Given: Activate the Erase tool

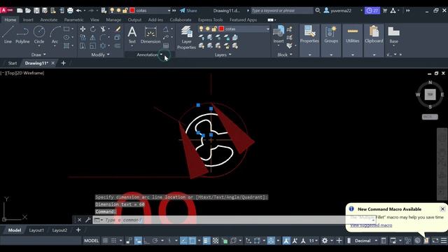Looking at the screenshot, I should click(118, 29).
